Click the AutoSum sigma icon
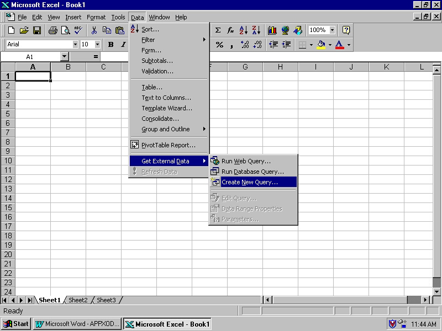Screen dimensions: 442x331 (218, 30)
